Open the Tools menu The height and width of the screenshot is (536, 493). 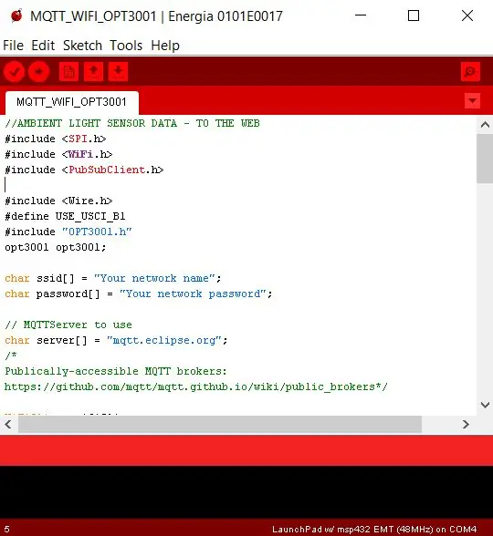coord(126,46)
